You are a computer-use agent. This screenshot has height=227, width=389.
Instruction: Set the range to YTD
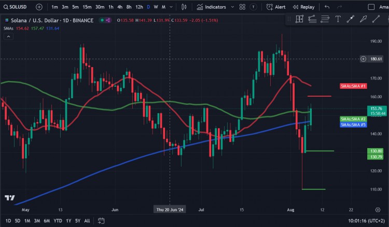[58, 221]
